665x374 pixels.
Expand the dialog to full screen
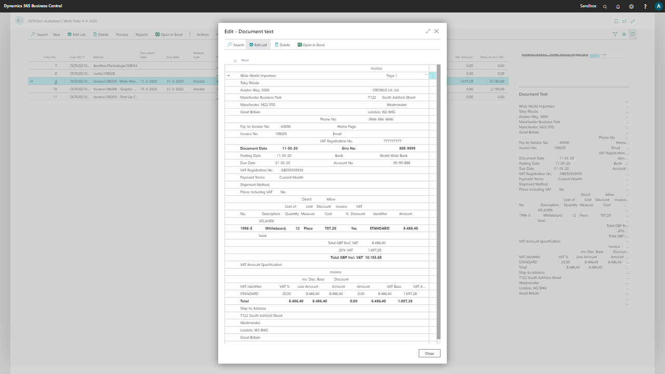point(428,31)
